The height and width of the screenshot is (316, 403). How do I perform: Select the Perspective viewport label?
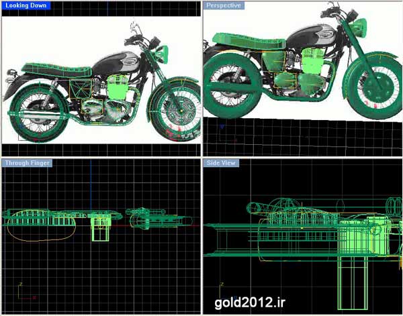pyautogui.click(x=223, y=5)
